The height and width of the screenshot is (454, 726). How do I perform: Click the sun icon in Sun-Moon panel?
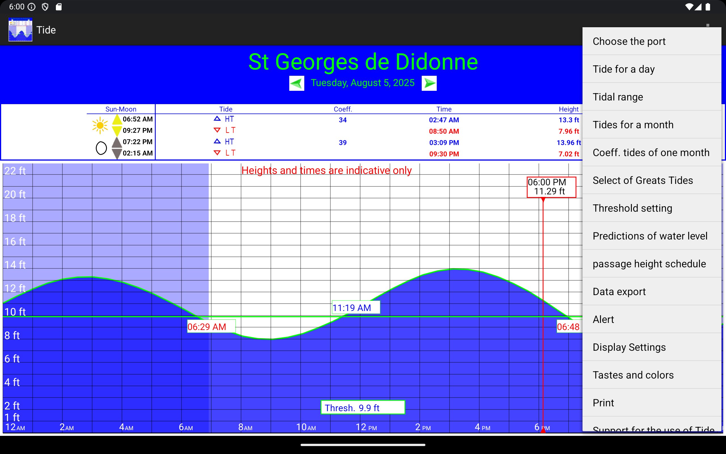click(x=100, y=125)
